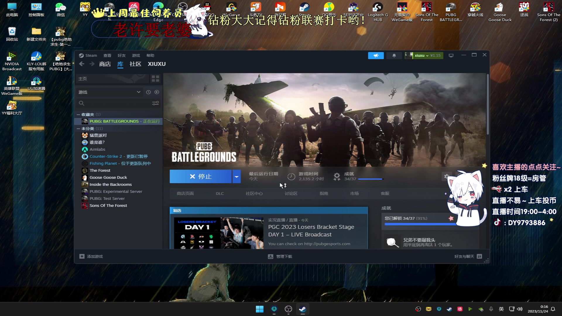
Task: Collapse the 收藏夹 favorites category
Action: click(x=78, y=114)
